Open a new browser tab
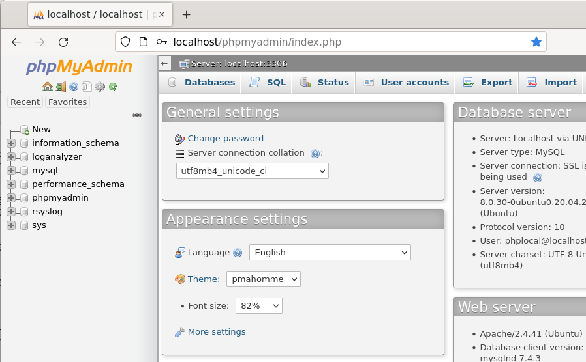586x362 pixels. (186, 14)
